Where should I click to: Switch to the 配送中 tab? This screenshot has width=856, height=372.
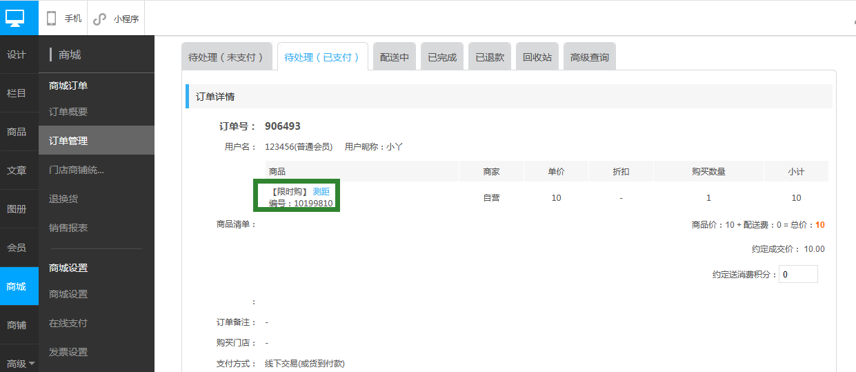(395, 57)
